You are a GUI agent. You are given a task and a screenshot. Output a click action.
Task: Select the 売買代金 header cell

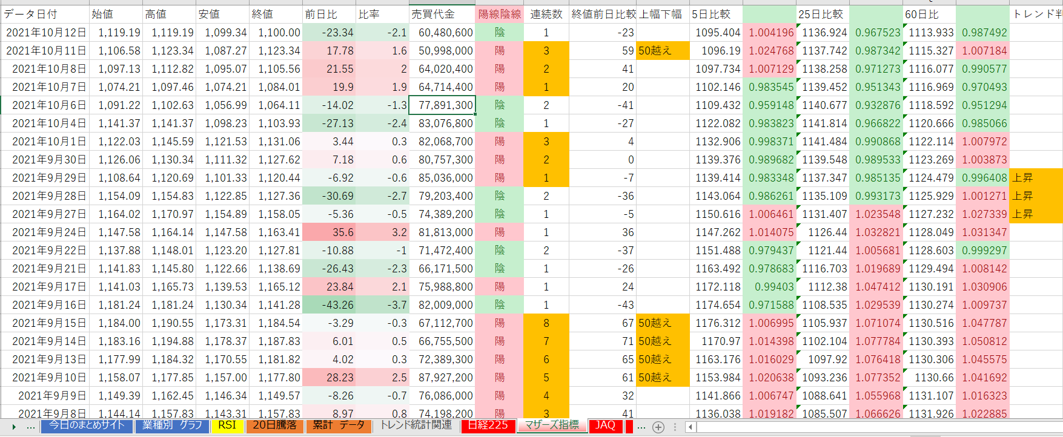[x=442, y=15]
